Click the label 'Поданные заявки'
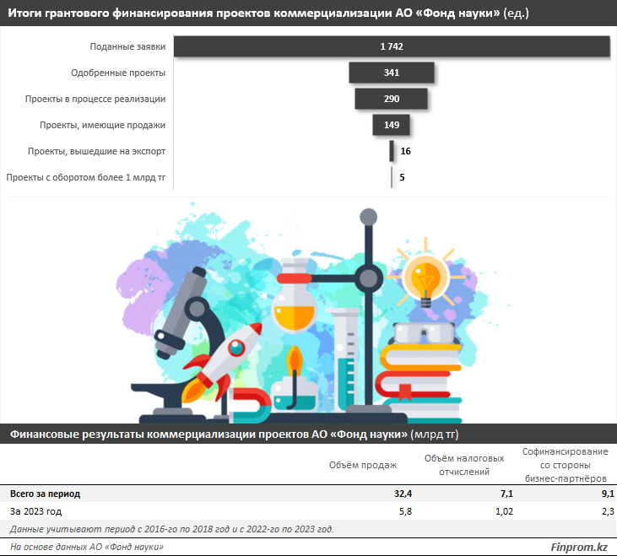 coord(127,46)
